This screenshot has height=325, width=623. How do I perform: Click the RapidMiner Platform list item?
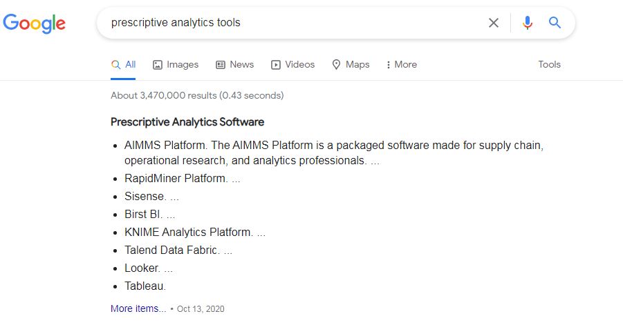[176, 178]
